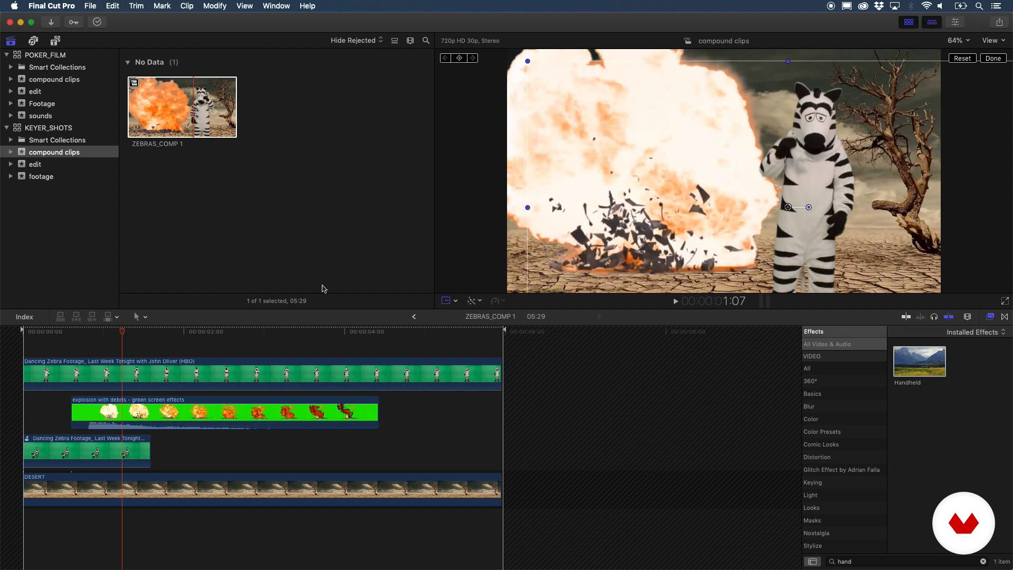The height and width of the screenshot is (570, 1013).
Task: Click the browser search magnifier icon
Action: click(x=426, y=41)
